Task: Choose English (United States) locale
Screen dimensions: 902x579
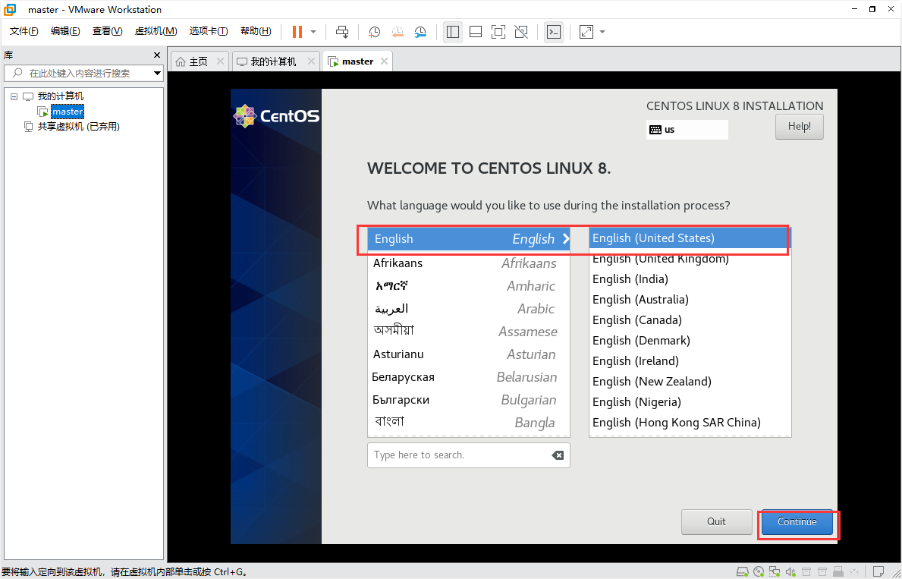Action: click(690, 238)
